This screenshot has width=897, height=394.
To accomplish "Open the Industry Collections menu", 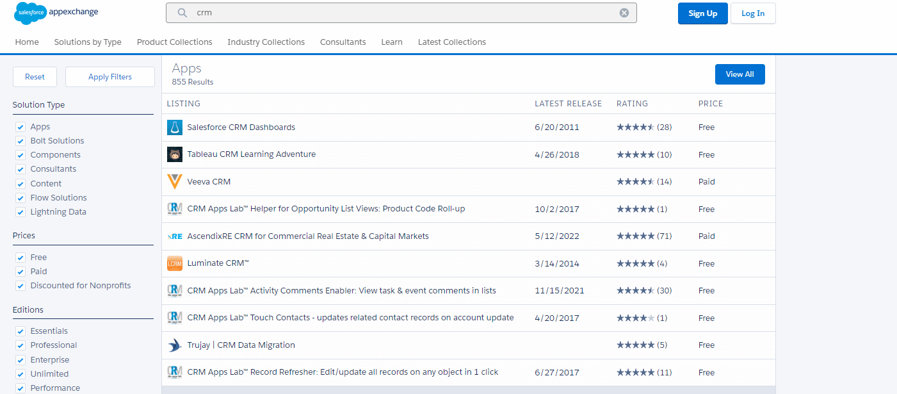I will pos(266,42).
